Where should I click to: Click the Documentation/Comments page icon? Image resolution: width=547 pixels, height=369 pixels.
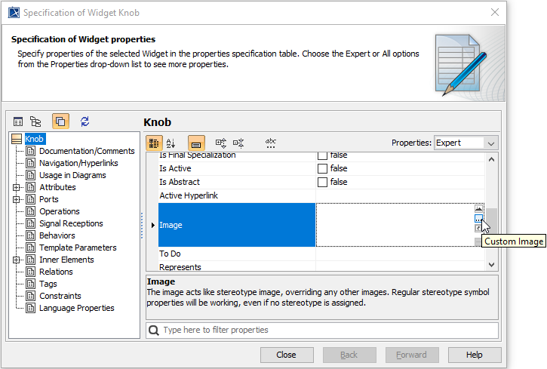tap(31, 151)
